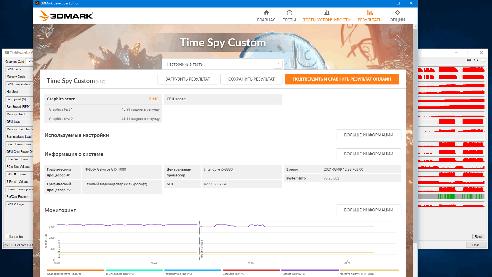
Task: Click the CPU score row
Action: (223, 99)
